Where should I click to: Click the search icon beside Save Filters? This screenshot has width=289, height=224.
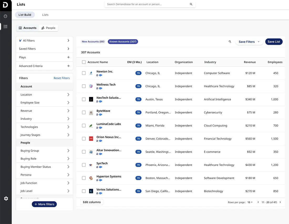click(230, 42)
